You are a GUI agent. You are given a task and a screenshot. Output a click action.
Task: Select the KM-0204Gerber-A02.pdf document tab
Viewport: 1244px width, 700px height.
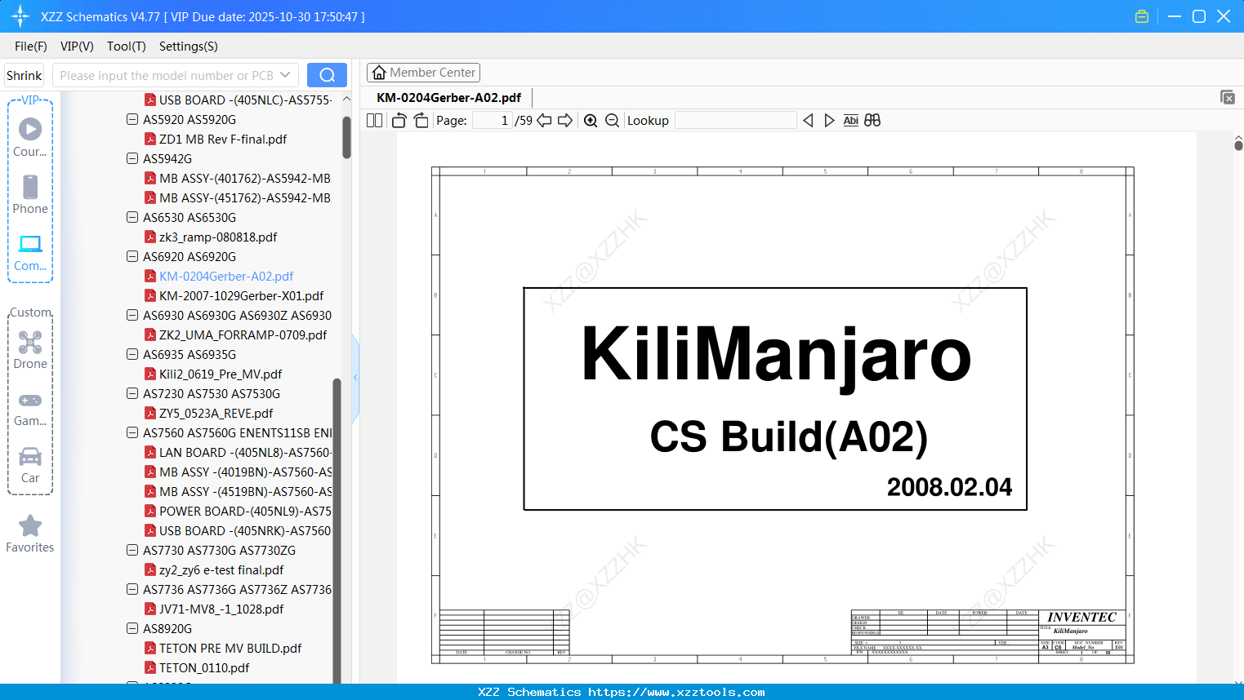click(448, 98)
